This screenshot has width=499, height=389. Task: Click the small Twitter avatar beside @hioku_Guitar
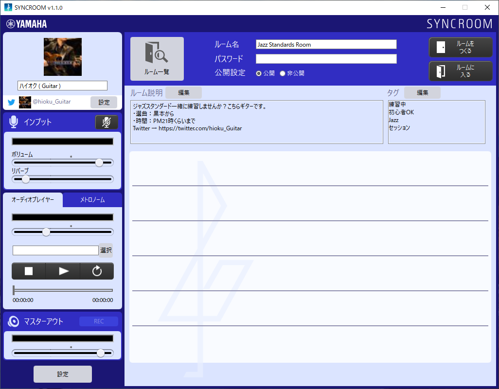coord(25,102)
